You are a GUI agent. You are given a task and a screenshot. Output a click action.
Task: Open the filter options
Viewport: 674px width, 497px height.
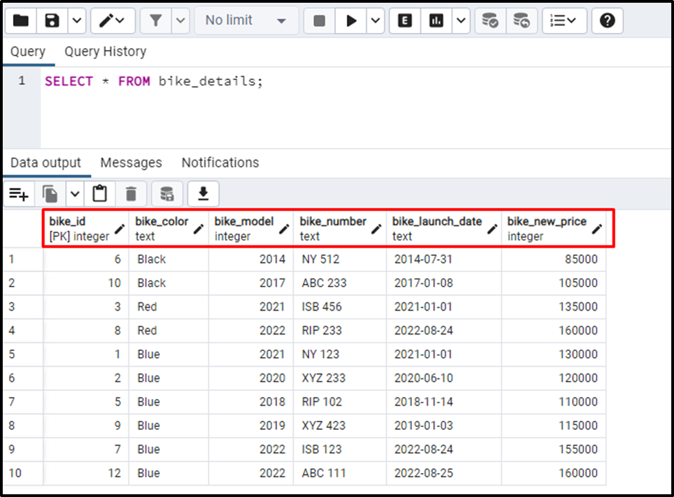(156, 21)
